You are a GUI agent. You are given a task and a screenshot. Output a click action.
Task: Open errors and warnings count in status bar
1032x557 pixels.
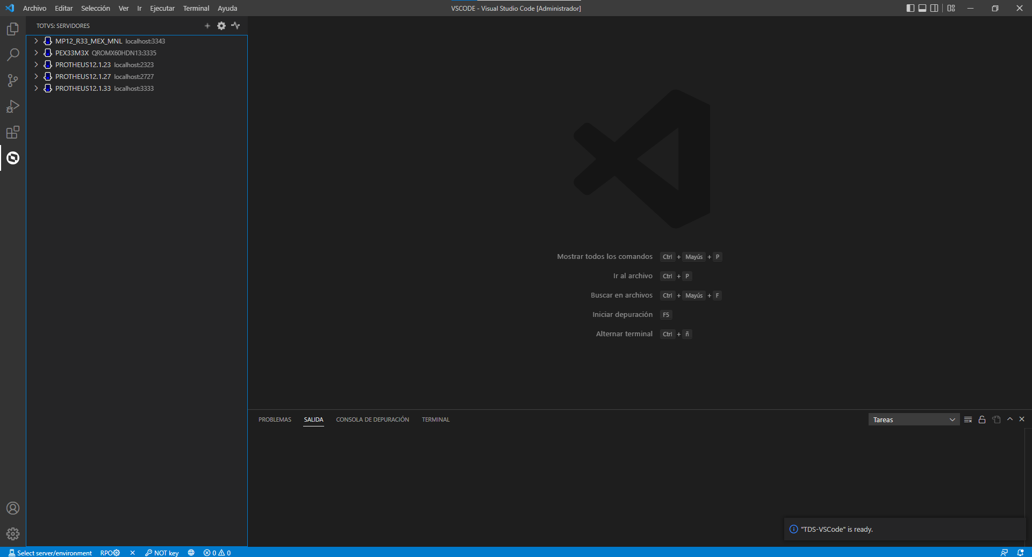click(x=217, y=553)
